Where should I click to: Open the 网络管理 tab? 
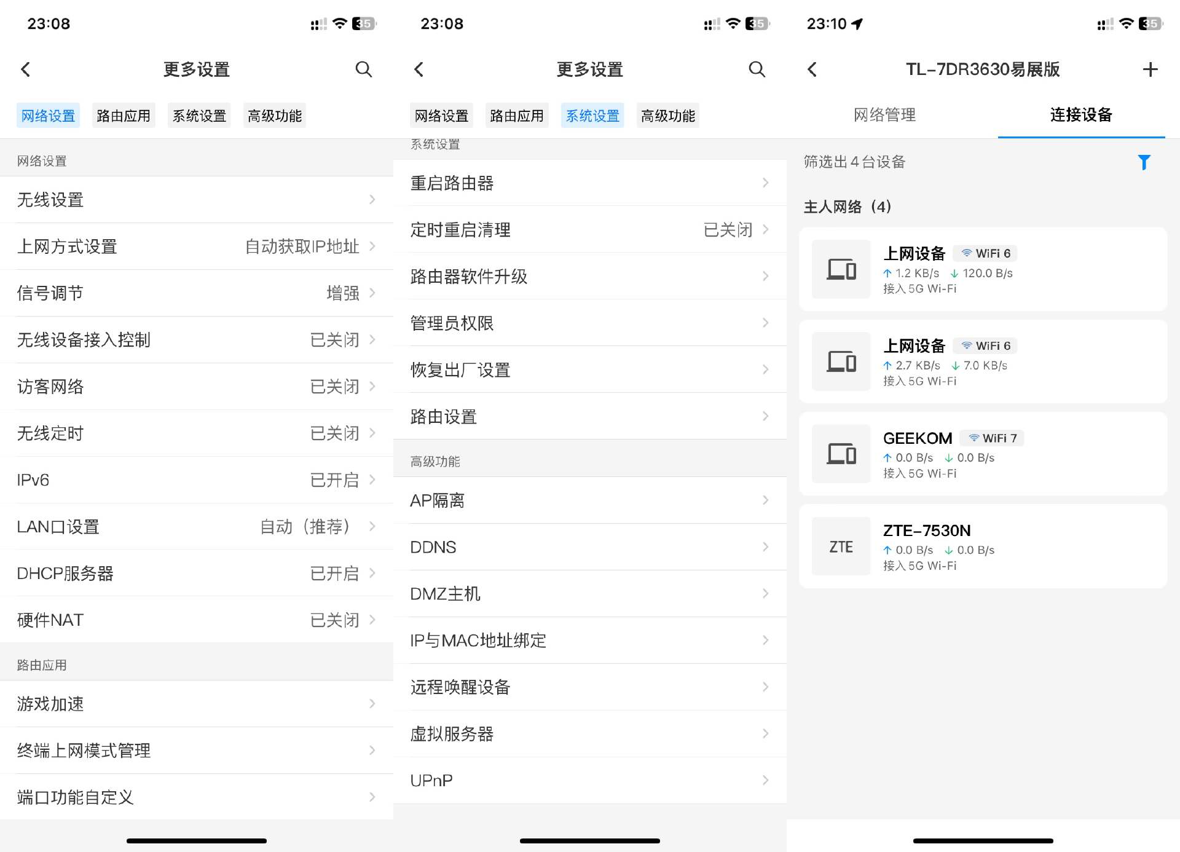click(884, 115)
